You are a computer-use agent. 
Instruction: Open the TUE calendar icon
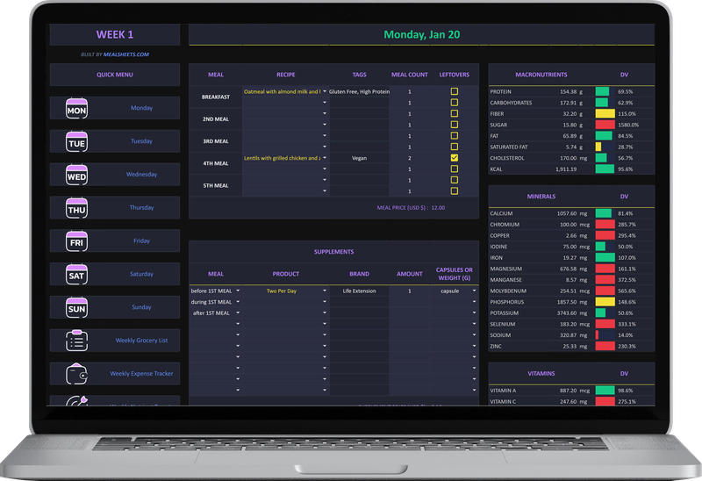[x=76, y=141]
